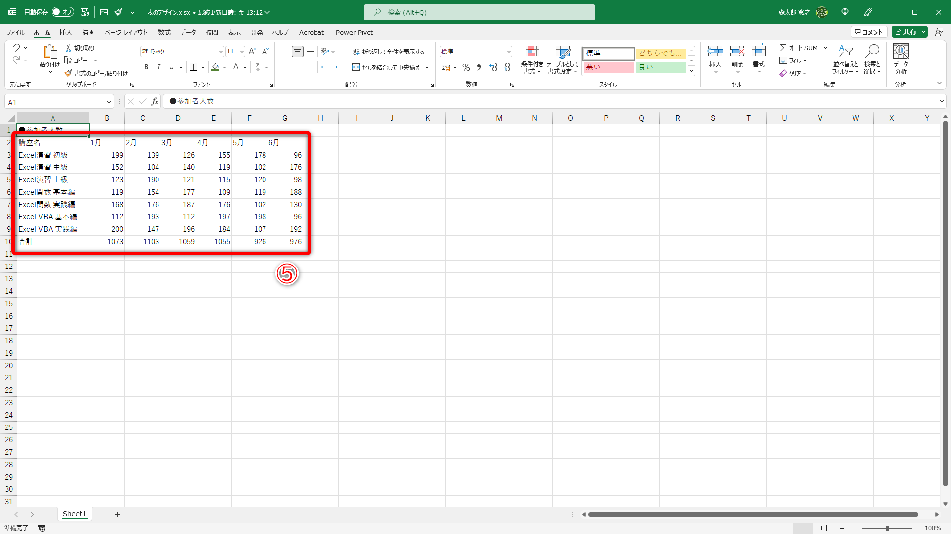Switch to the Insert (挿入) ribbon tab

pyautogui.click(x=65, y=32)
